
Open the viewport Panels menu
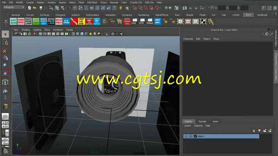pos(69,30)
